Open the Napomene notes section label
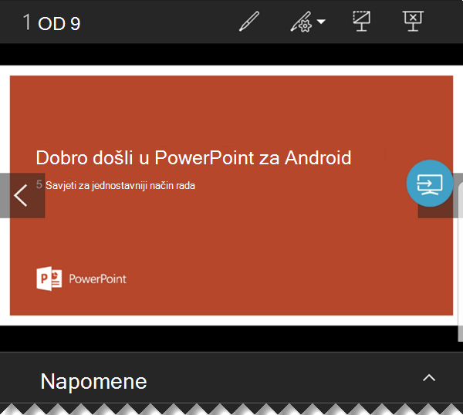This screenshot has width=463, height=415. [x=93, y=381]
